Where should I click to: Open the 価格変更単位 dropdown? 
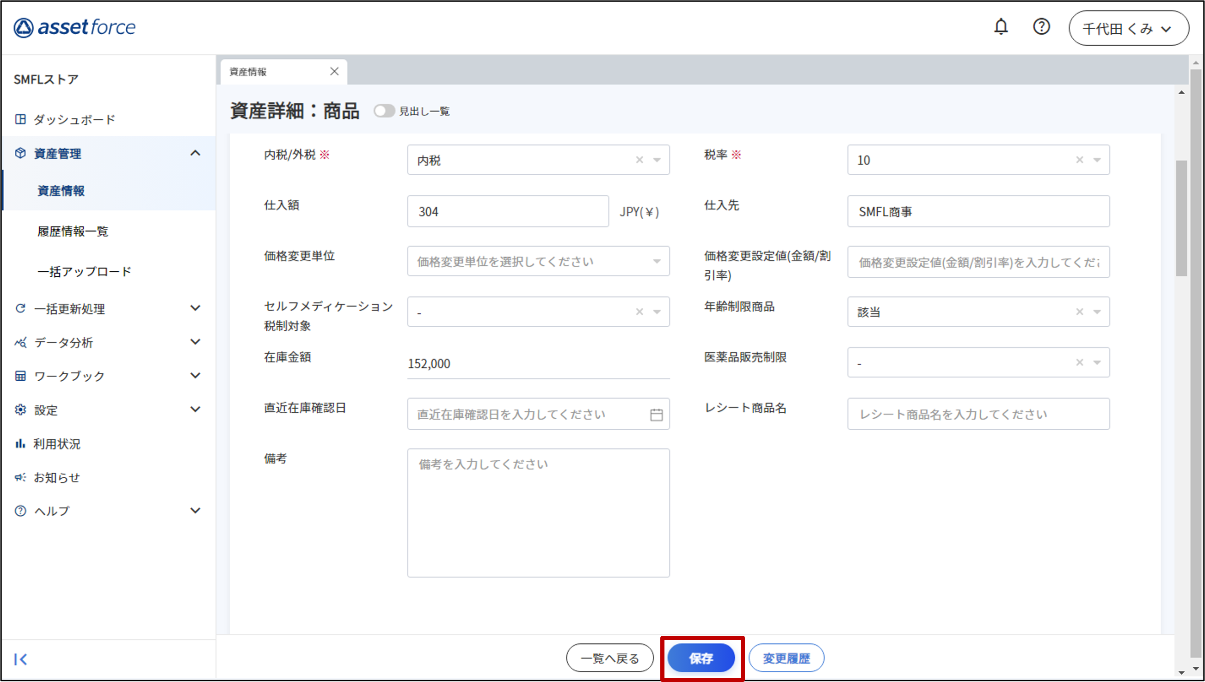pyautogui.click(x=538, y=262)
